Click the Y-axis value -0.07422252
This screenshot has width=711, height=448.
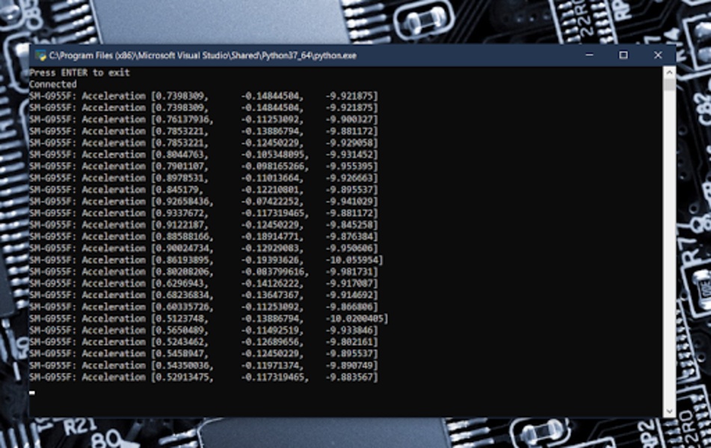click(x=270, y=202)
